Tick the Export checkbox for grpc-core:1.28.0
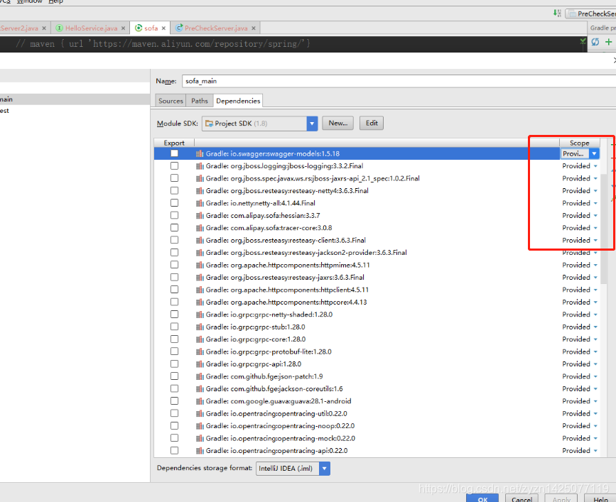Viewport: 616px width, 502px height. pos(174,339)
